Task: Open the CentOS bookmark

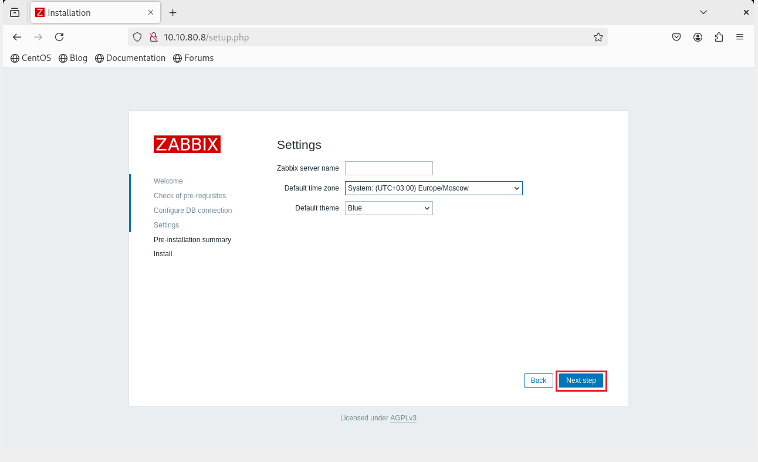Action: coord(31,58)
